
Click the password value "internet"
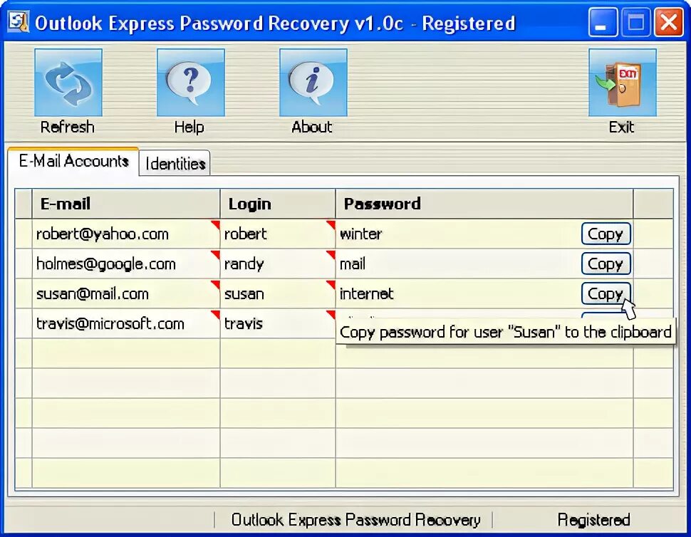[x=367, y=294]
